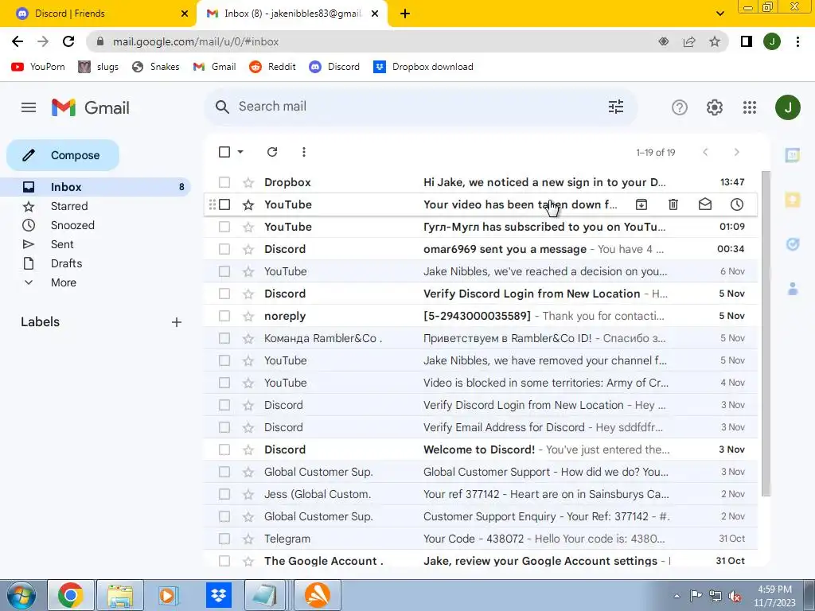The width and height of the screenshot is (815, 611).
Task: Open Windows Explorer from taskbar
Action: (x=120, y=595)
